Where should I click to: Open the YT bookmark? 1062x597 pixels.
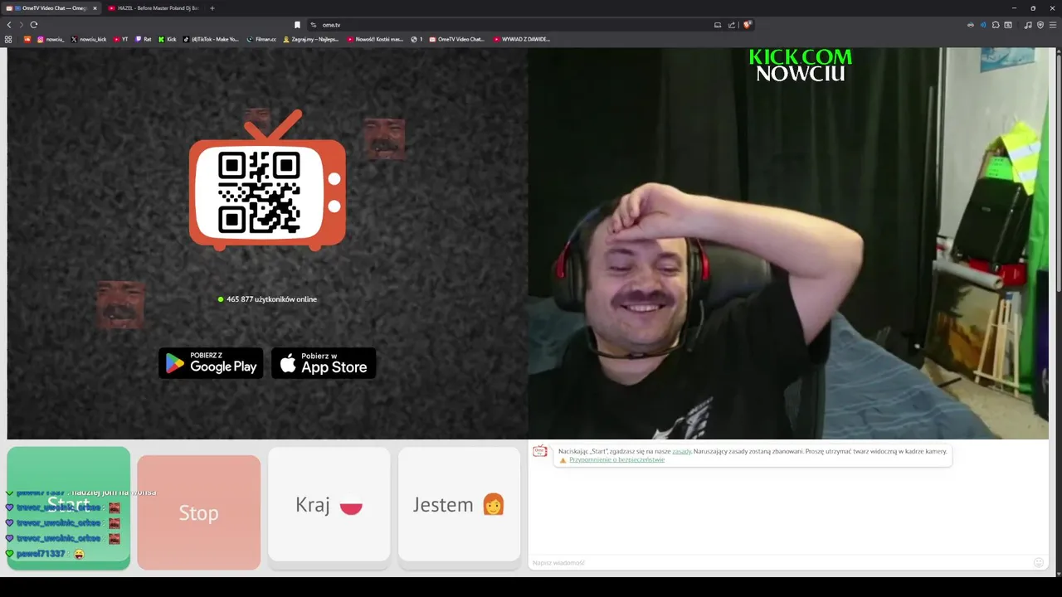click(121, 39)
